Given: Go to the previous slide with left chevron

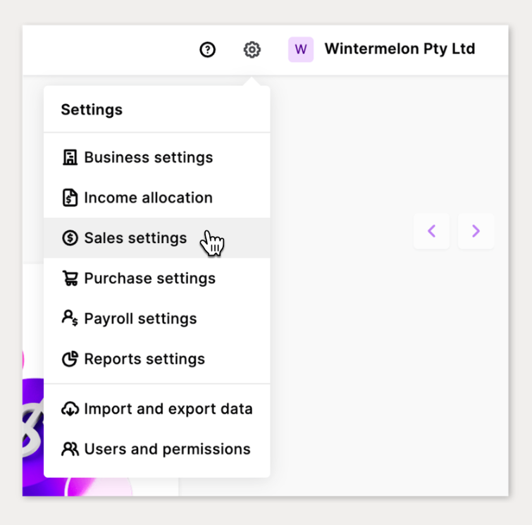Looking at the screenshot, I should pos(432,231).
